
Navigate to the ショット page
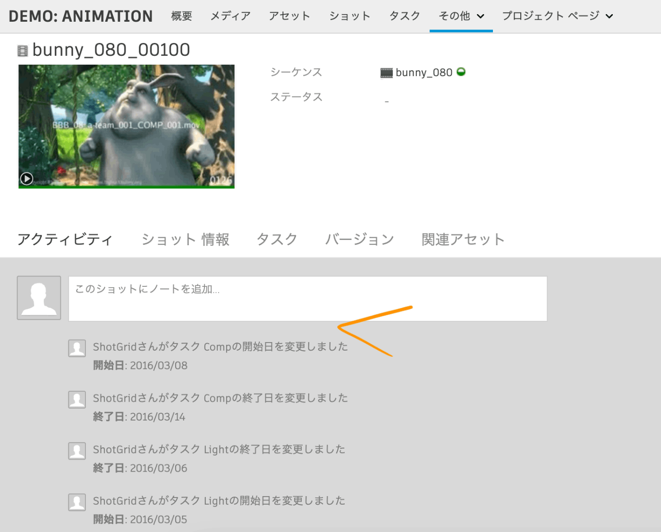pos(350,16)
